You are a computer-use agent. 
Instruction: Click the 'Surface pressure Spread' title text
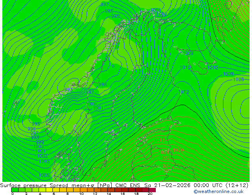pyautogui.click(x=34, y=185)
